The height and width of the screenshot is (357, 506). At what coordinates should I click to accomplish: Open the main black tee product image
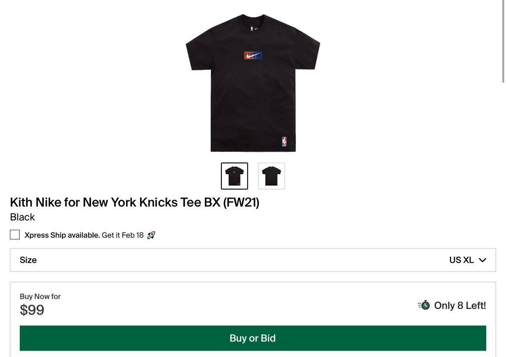pos(253,83)
